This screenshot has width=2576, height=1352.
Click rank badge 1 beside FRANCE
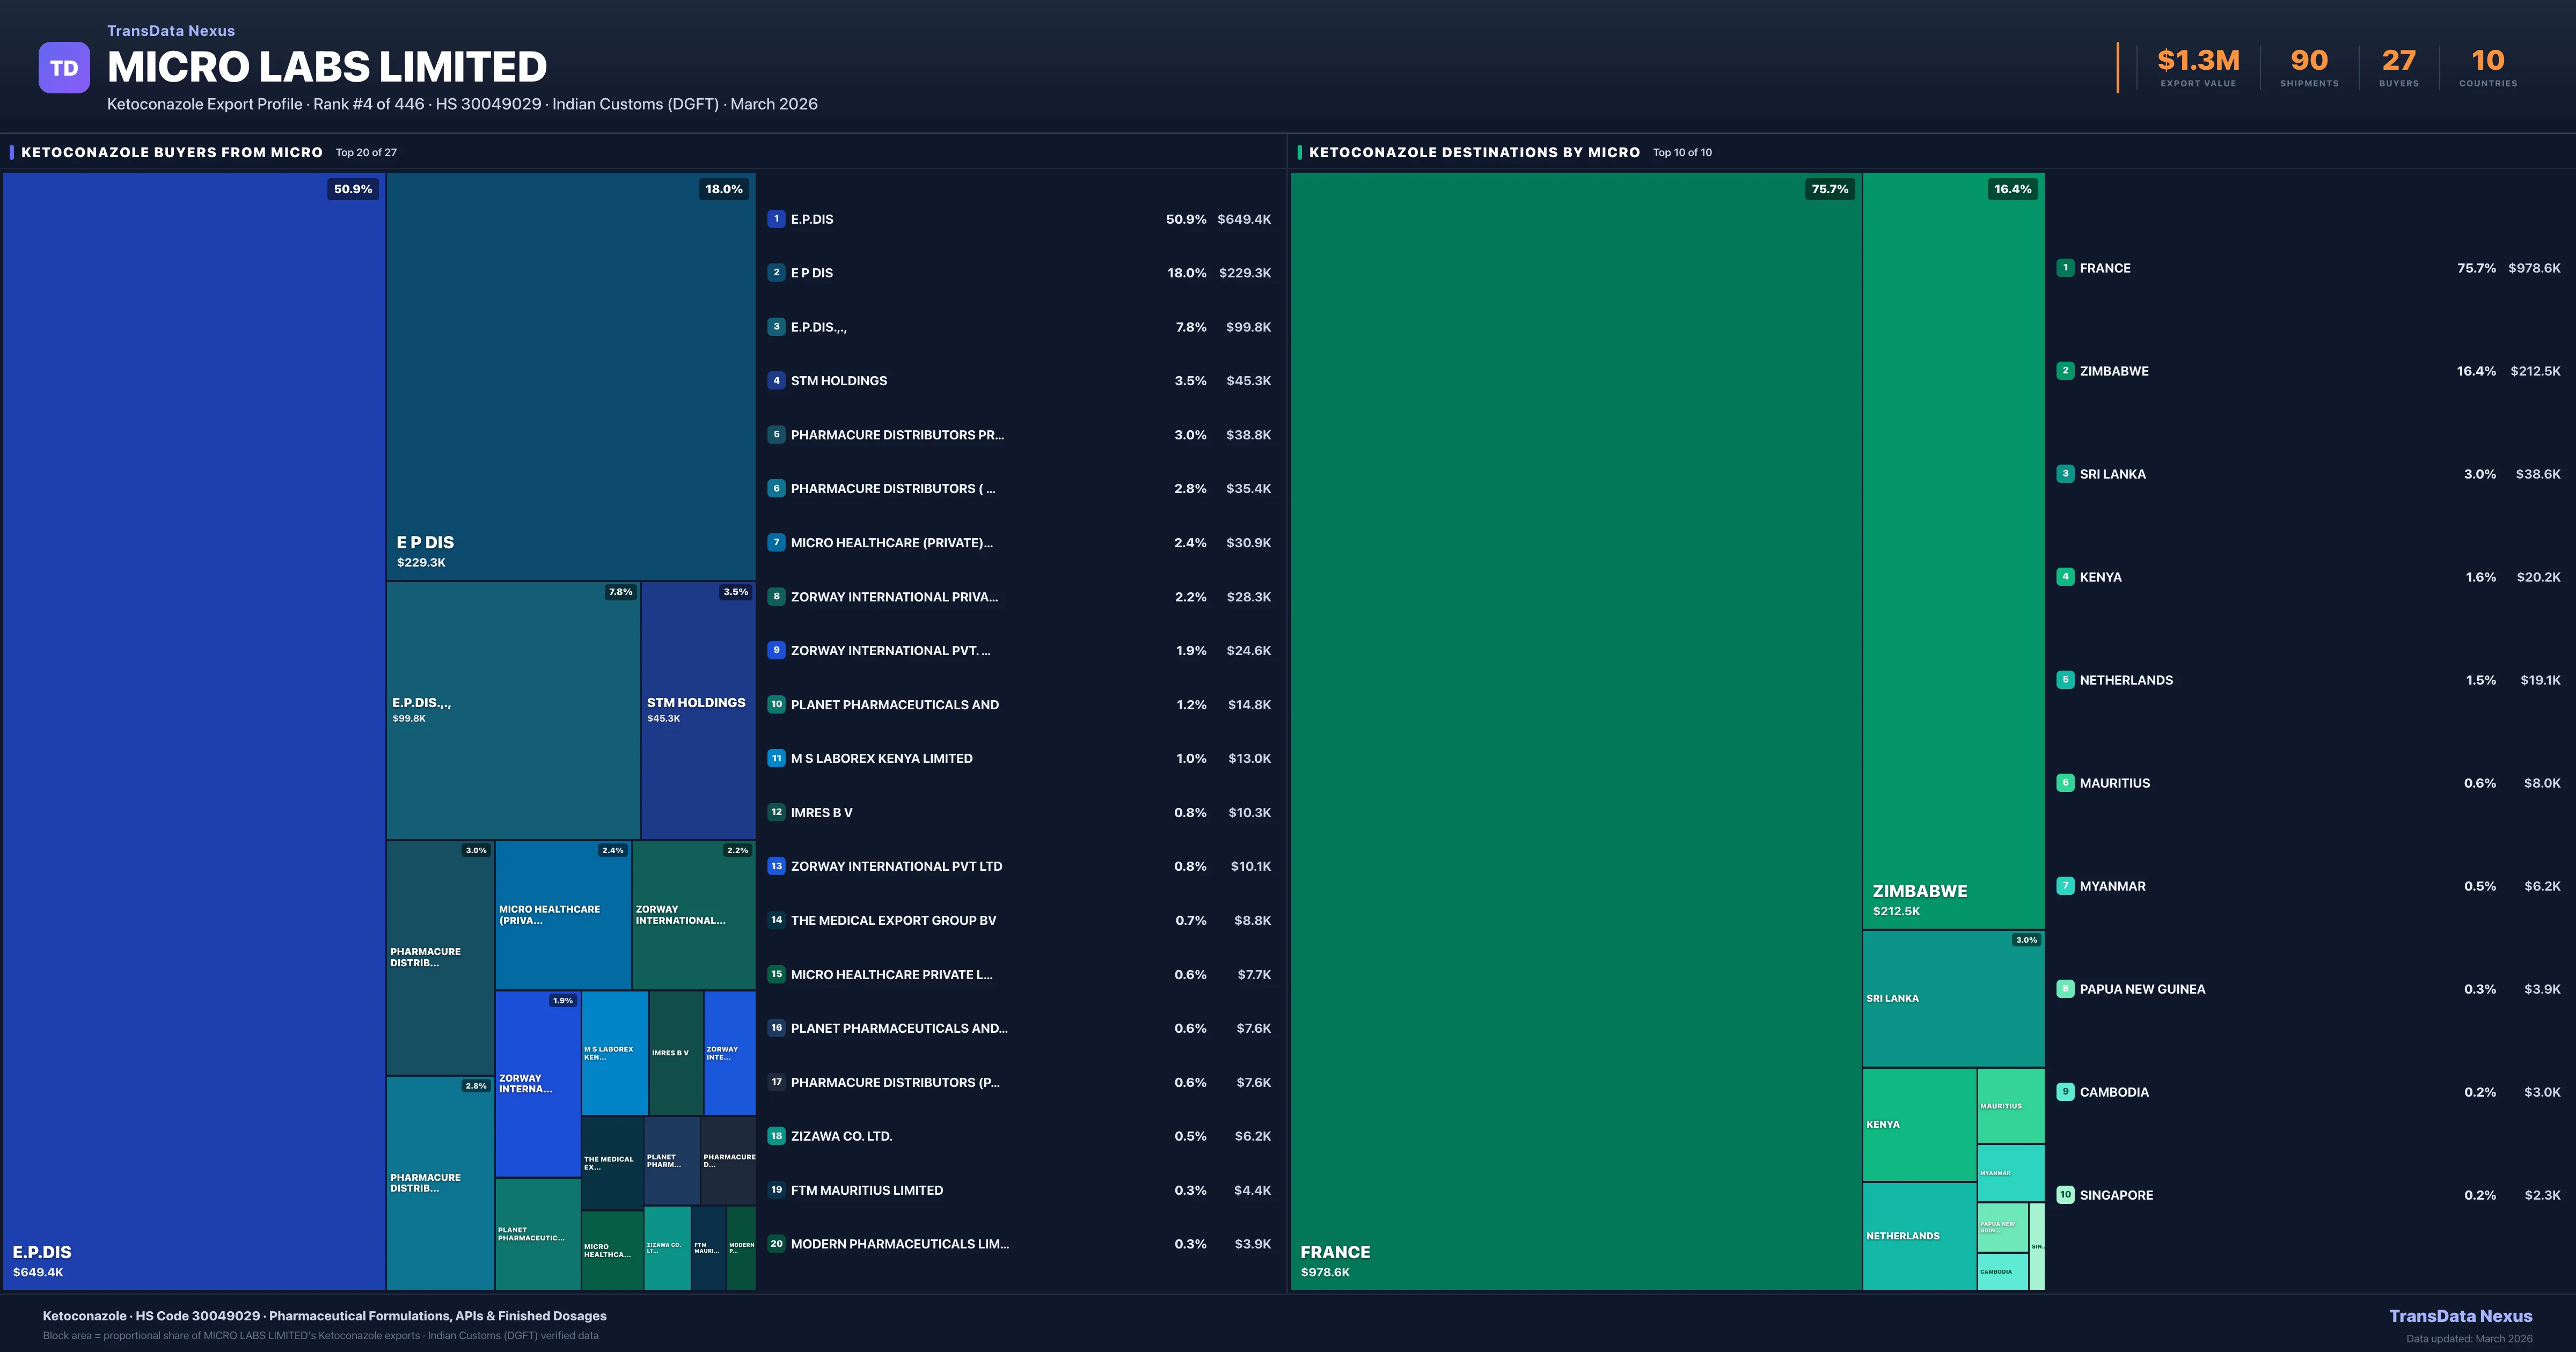click(2065, 268)
